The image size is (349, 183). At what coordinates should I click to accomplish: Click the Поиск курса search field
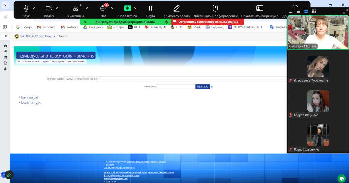pyautogui.click(x=176, y=87)
